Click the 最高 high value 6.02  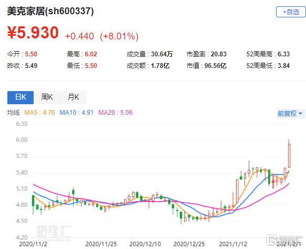tap(91, 54)
